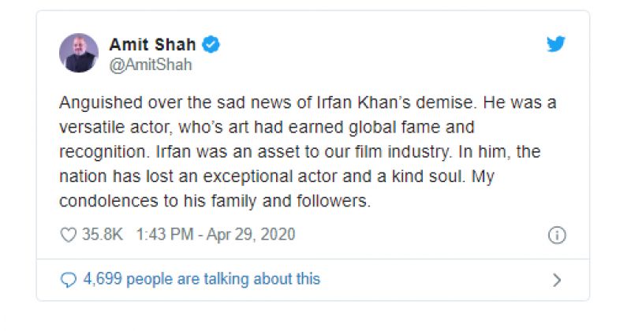
Task: Click the Twitter bird logo
Action: coord(556,45)
